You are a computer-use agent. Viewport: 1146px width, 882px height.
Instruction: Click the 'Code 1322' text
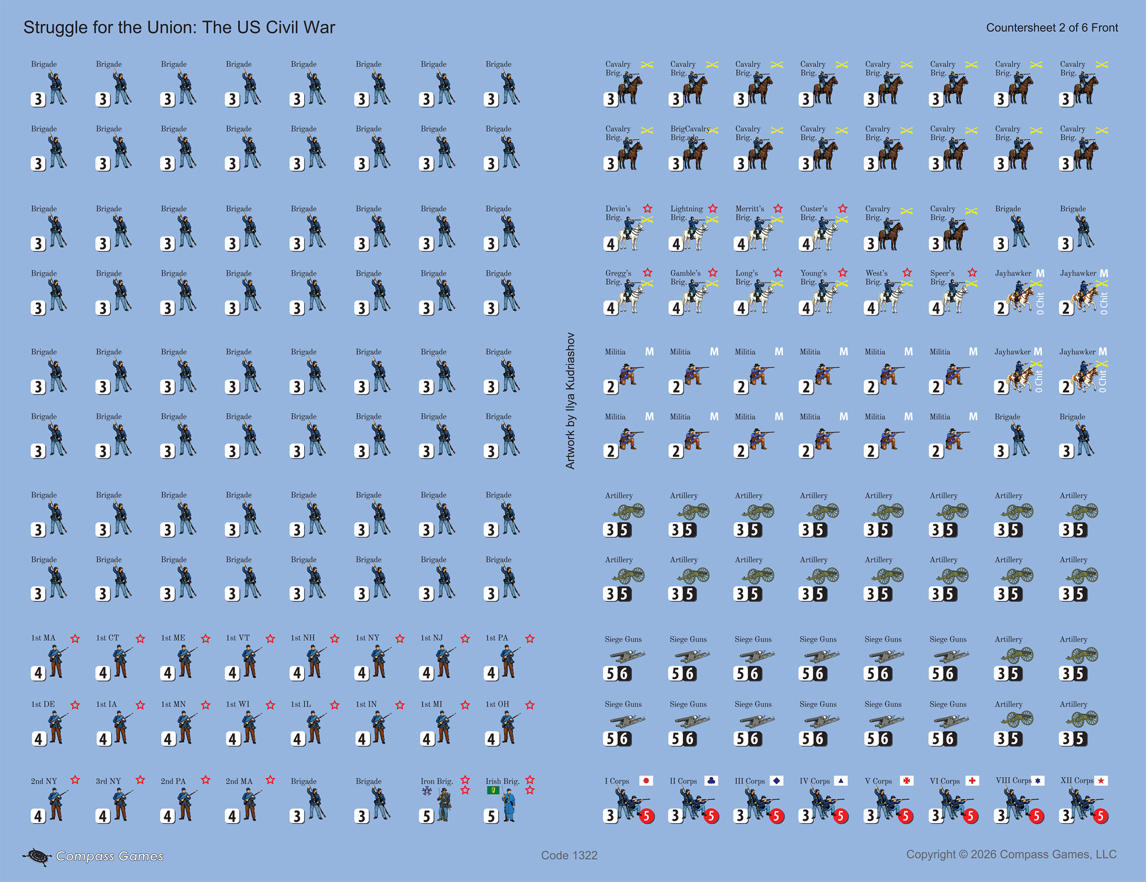569,855
